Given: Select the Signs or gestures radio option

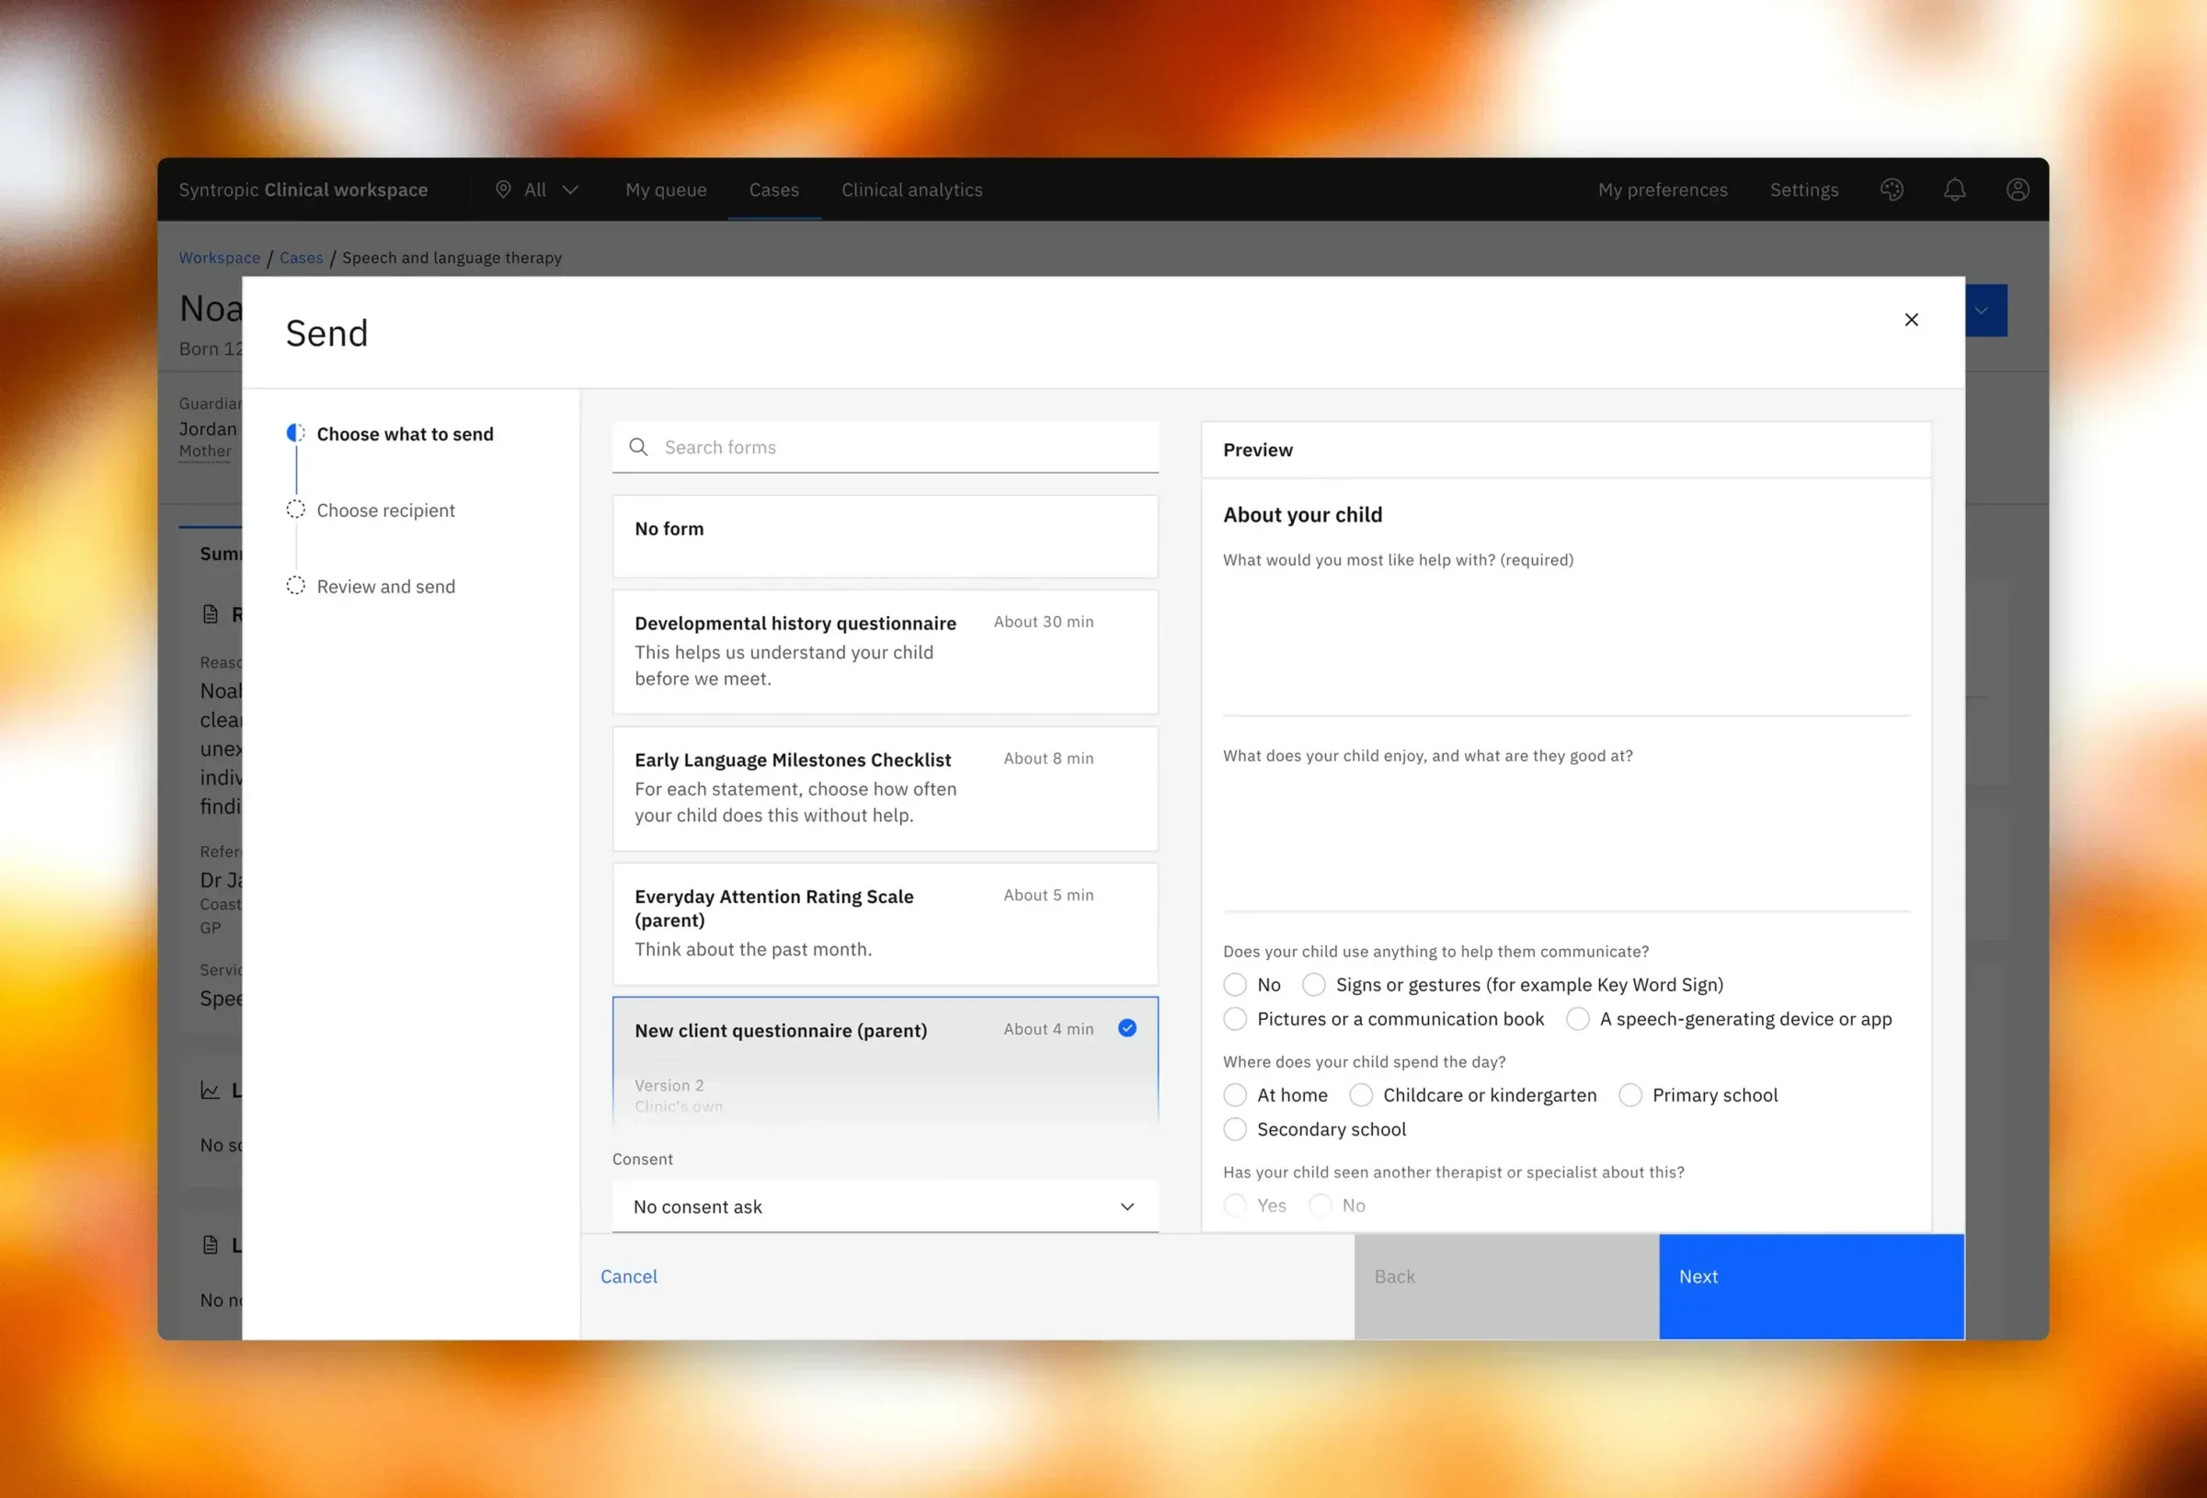Looking at the screenshot, I should [1313, 984].
